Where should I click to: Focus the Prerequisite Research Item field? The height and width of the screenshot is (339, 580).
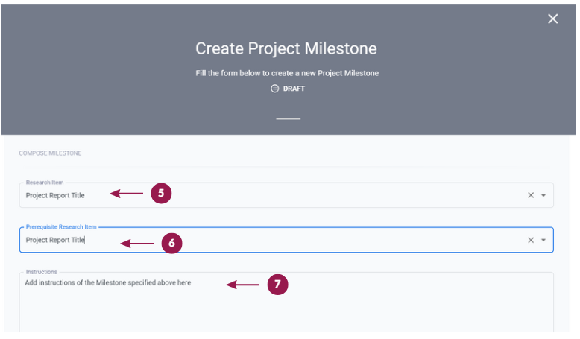tap(286, 240)
